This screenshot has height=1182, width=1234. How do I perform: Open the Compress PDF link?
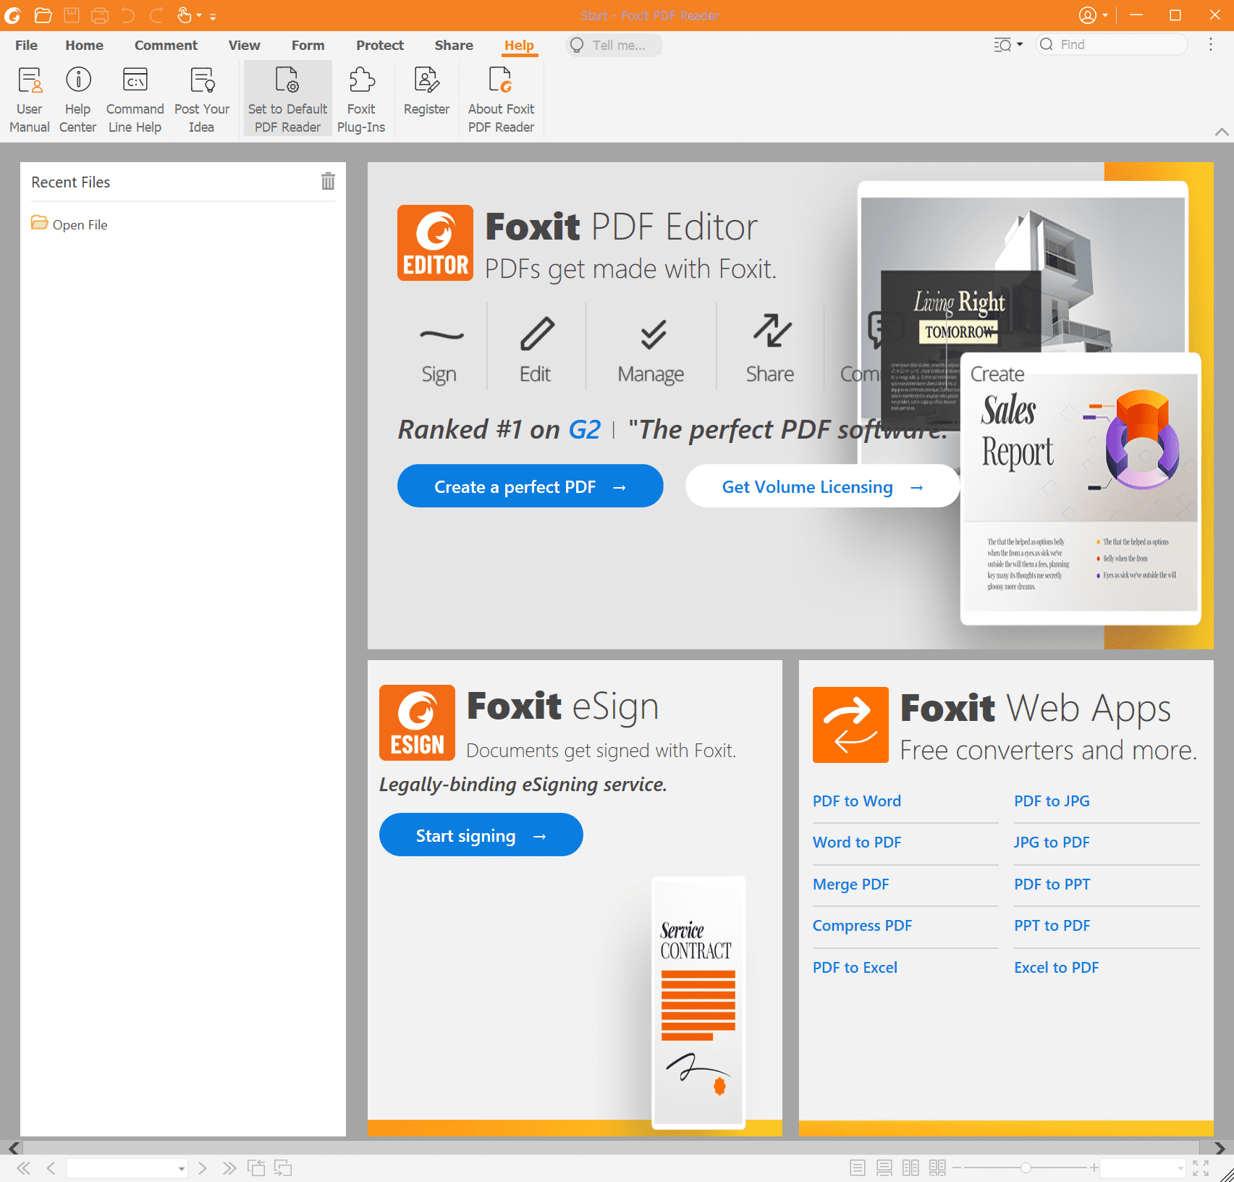tap(862, 925)
